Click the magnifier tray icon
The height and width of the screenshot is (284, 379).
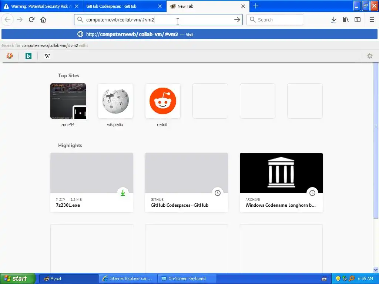coord(352,278)
